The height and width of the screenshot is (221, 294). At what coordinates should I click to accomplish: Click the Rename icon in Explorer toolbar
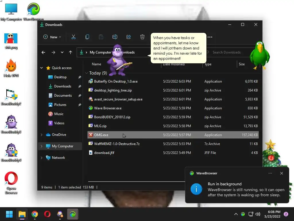[115, 37]
